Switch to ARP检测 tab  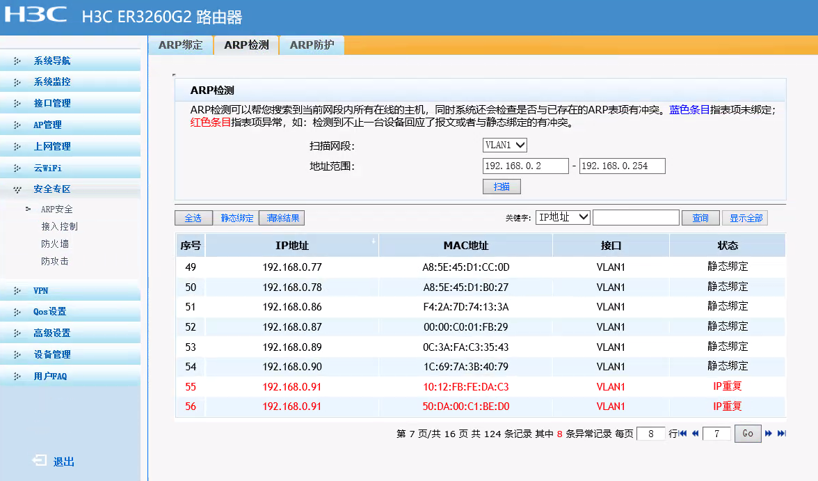coord(246,45)
